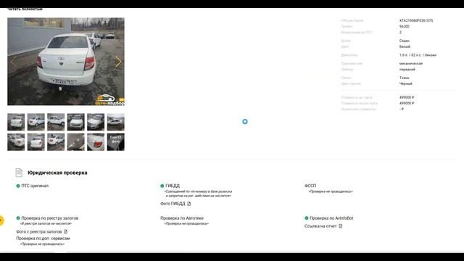Click the document icon beside Юридическая проверка
Image resolution: width=464 pixels, height=261 pixels.
tap(19, 173)
